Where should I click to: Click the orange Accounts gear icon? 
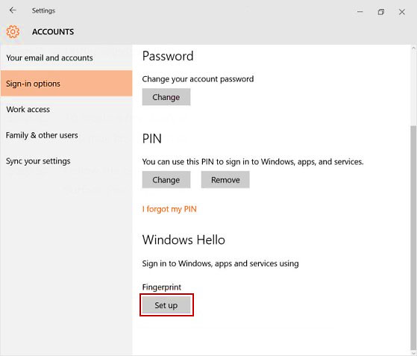coord(13,31)
